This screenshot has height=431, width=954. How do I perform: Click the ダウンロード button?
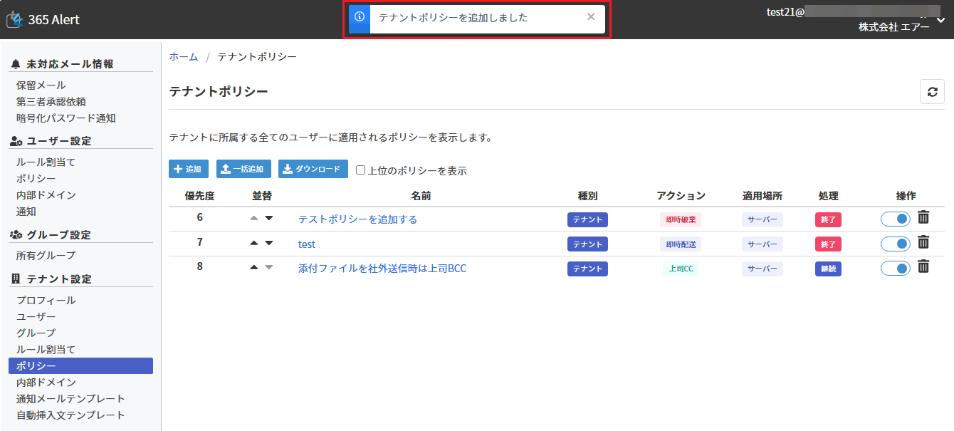coord(313,170)
